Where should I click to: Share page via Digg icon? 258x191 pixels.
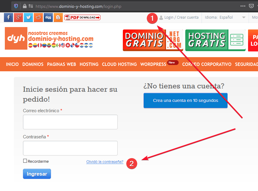point(48,17)
